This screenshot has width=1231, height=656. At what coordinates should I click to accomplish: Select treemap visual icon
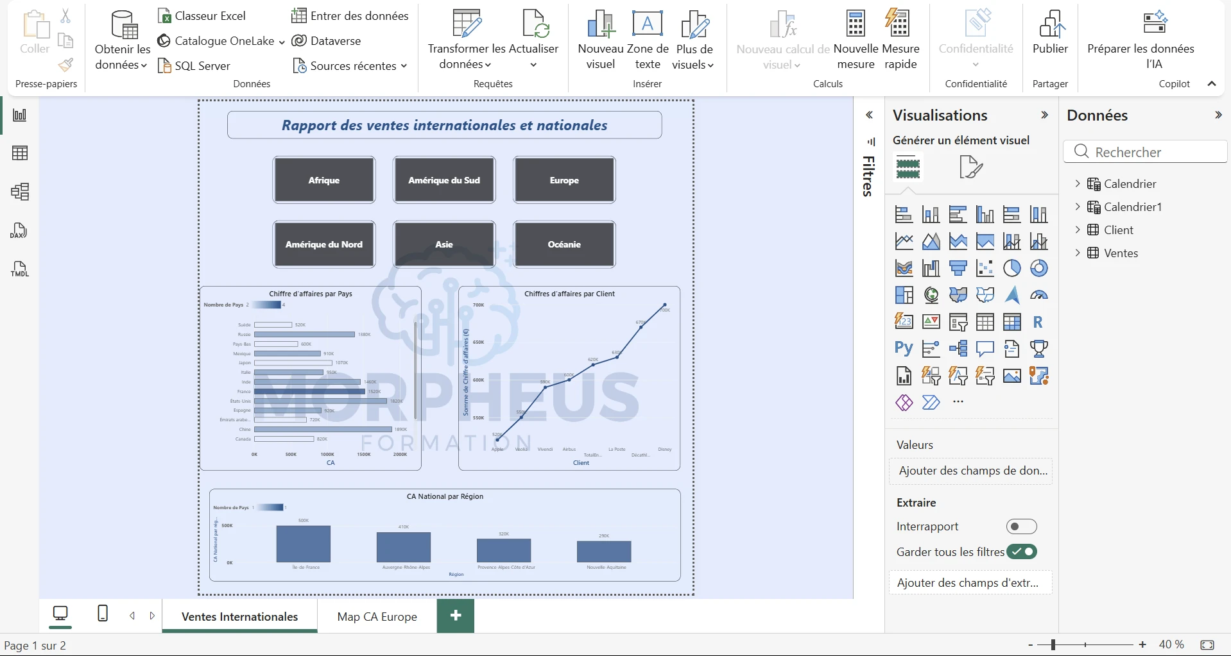(904, 295)
